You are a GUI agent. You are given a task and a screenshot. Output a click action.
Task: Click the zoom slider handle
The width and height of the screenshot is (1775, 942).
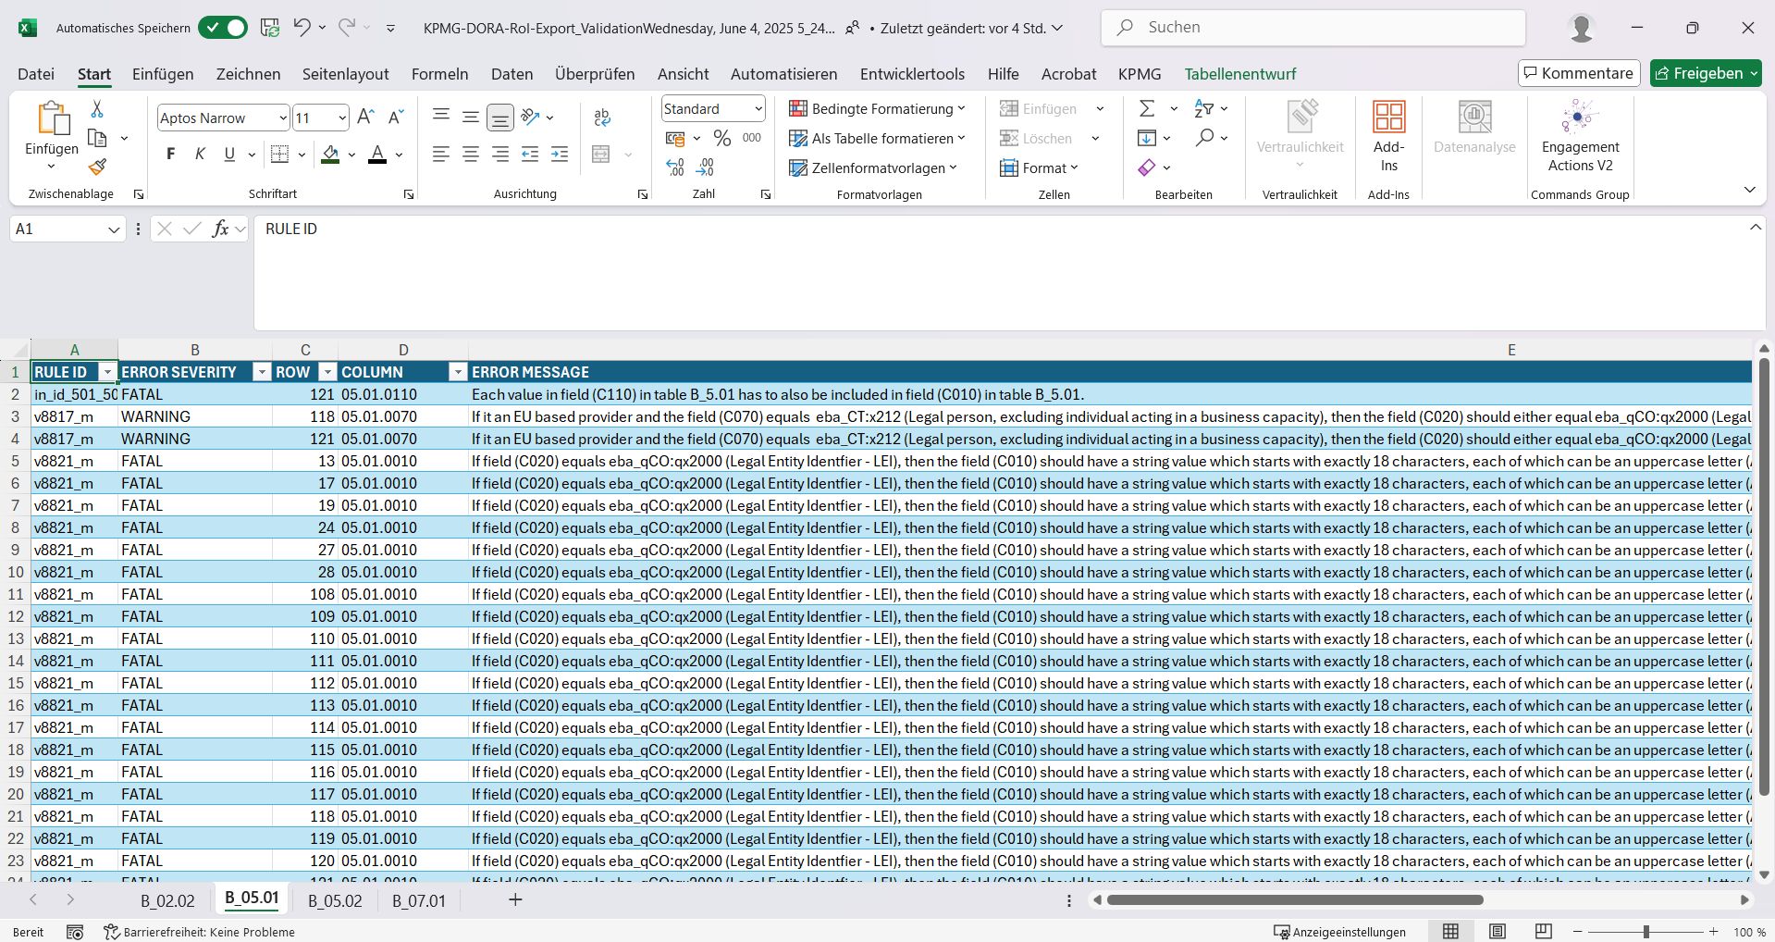point(1646,932)
